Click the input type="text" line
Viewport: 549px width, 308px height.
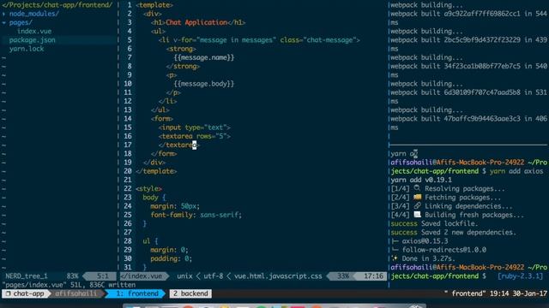point(195,127)
